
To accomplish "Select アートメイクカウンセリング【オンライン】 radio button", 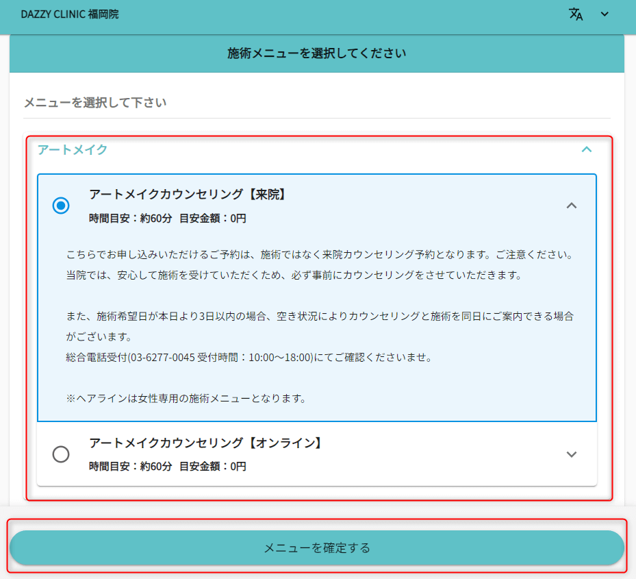I will (61, 454).
